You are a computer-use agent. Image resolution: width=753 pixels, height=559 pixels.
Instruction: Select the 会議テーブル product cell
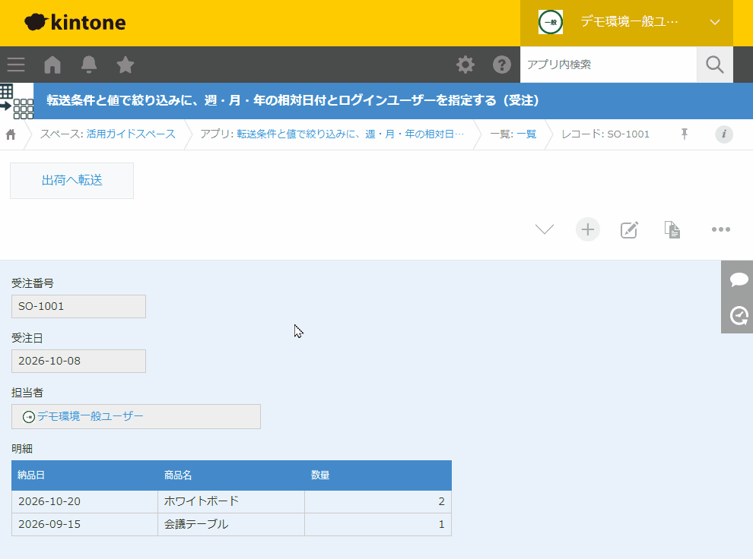click(x=231, y=525)
